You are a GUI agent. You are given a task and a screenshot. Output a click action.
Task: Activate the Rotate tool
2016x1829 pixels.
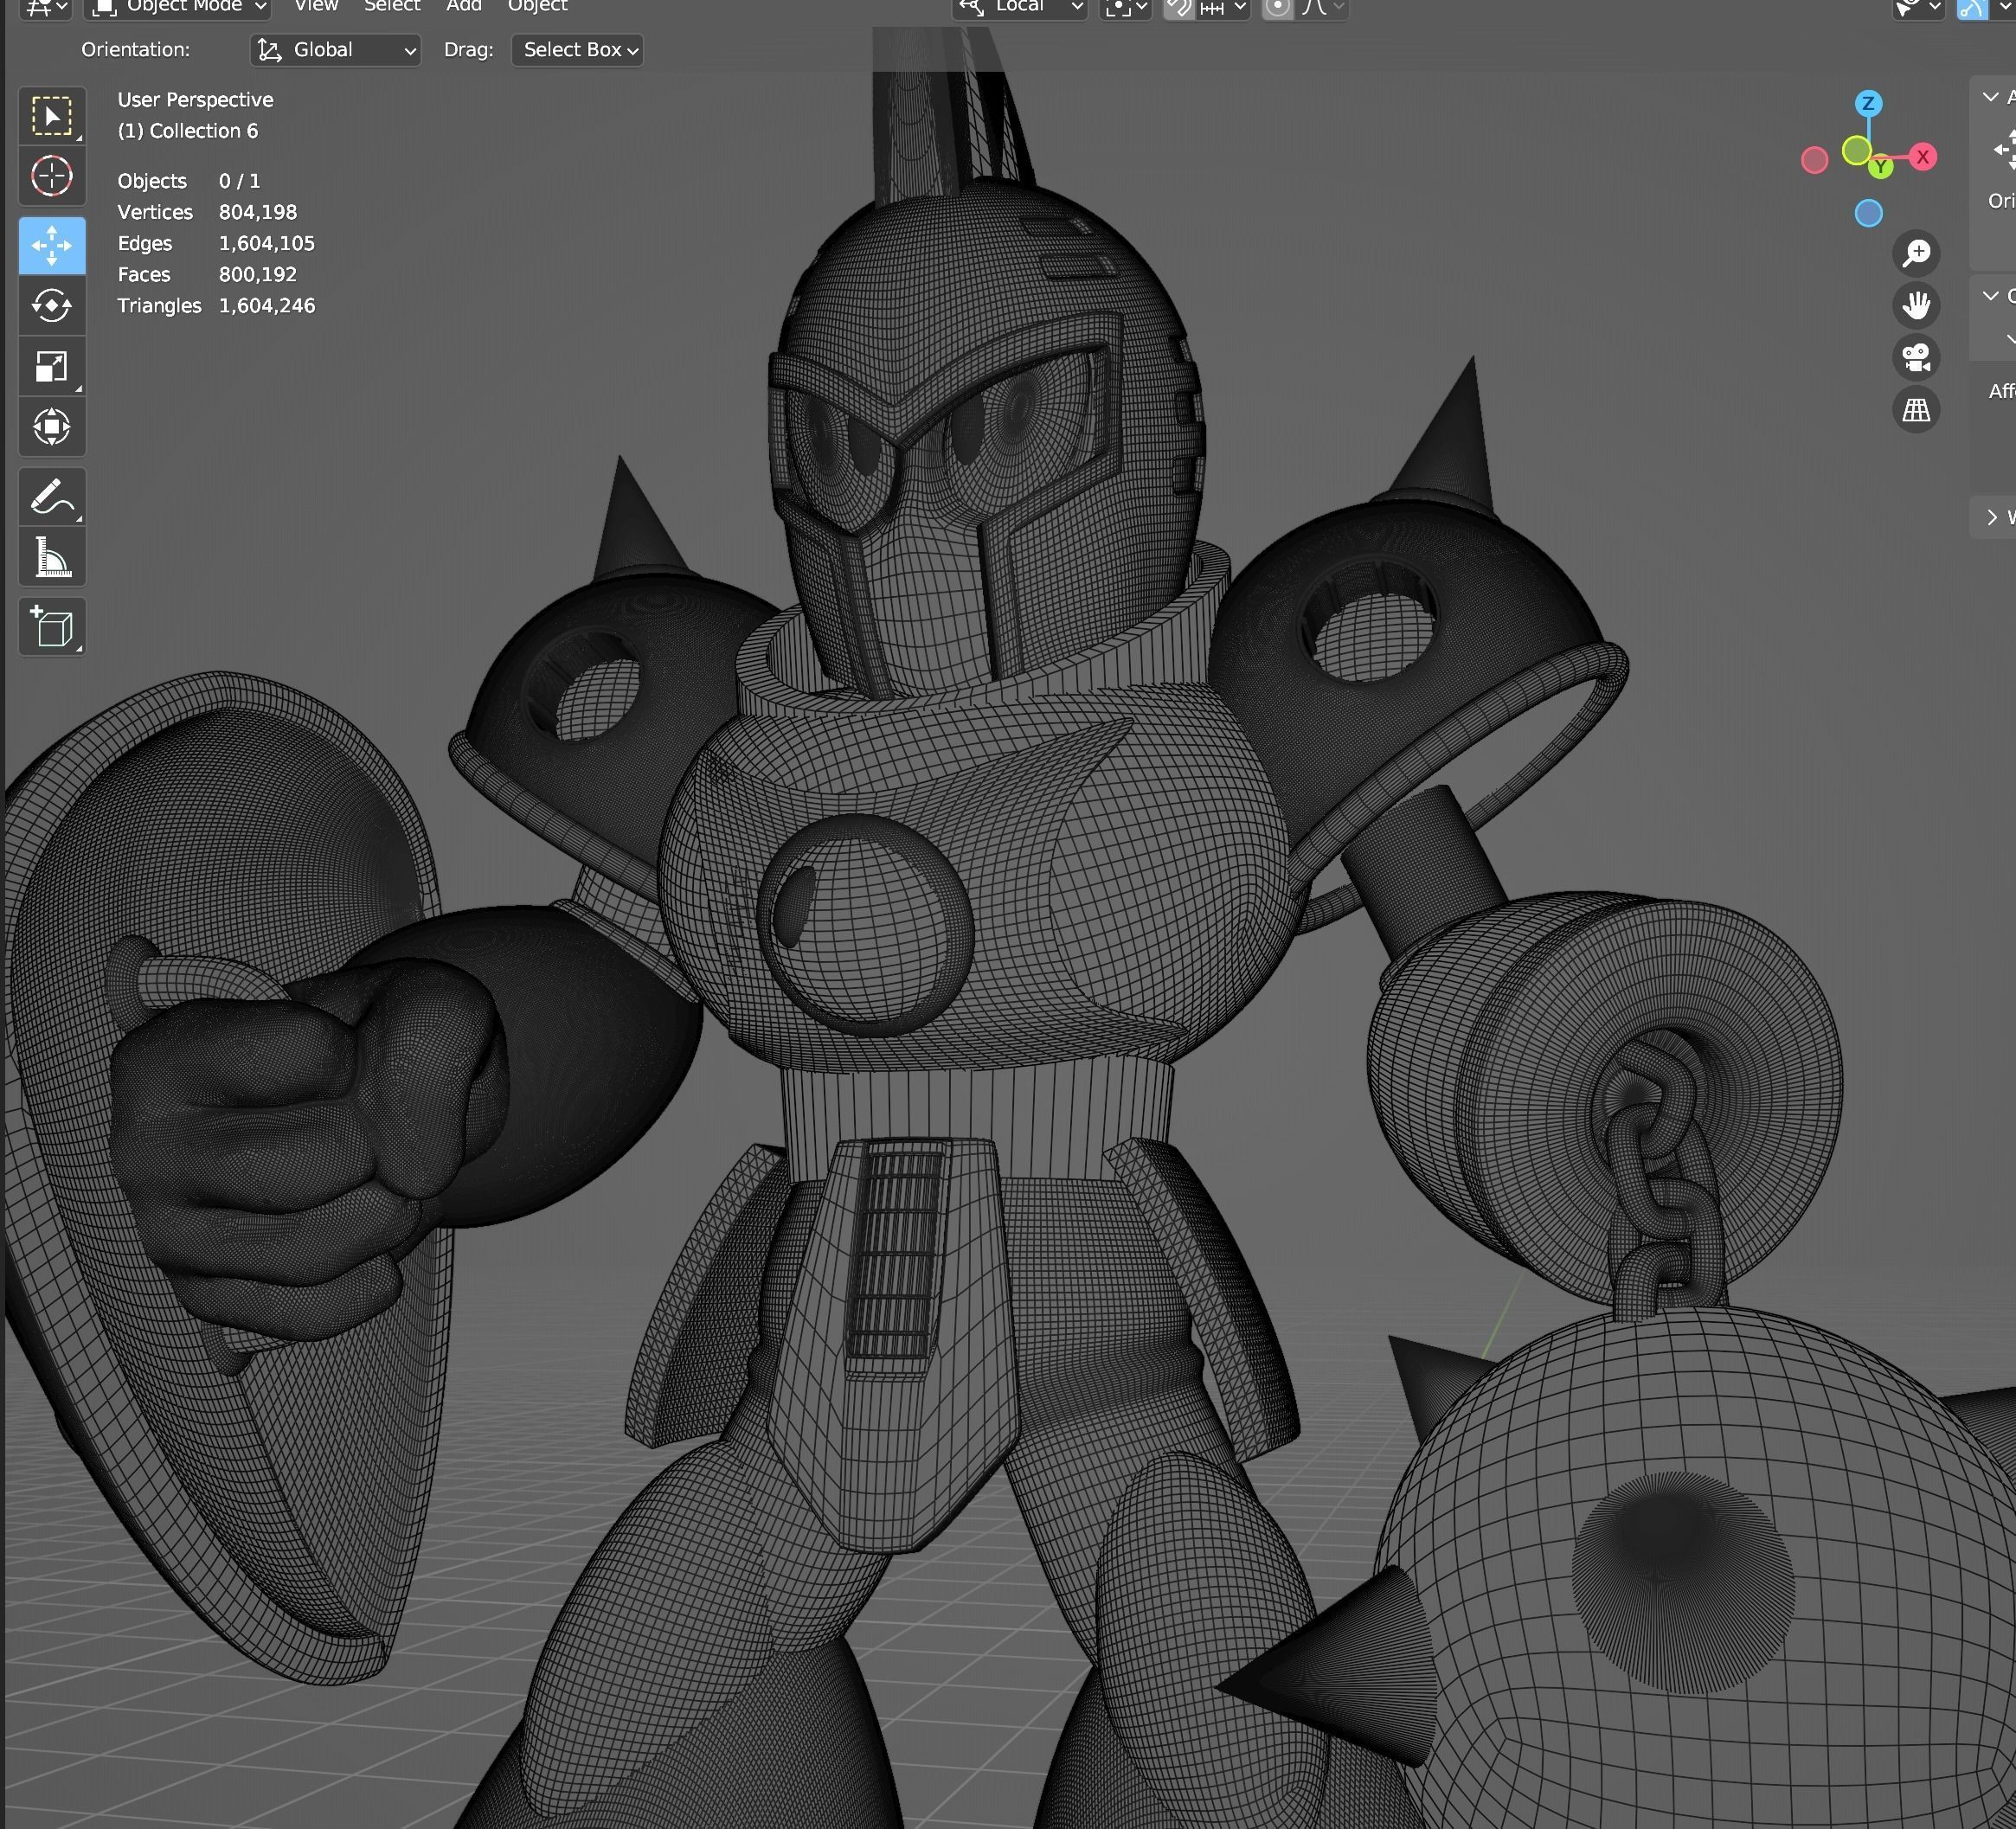[x=52, y=305]
